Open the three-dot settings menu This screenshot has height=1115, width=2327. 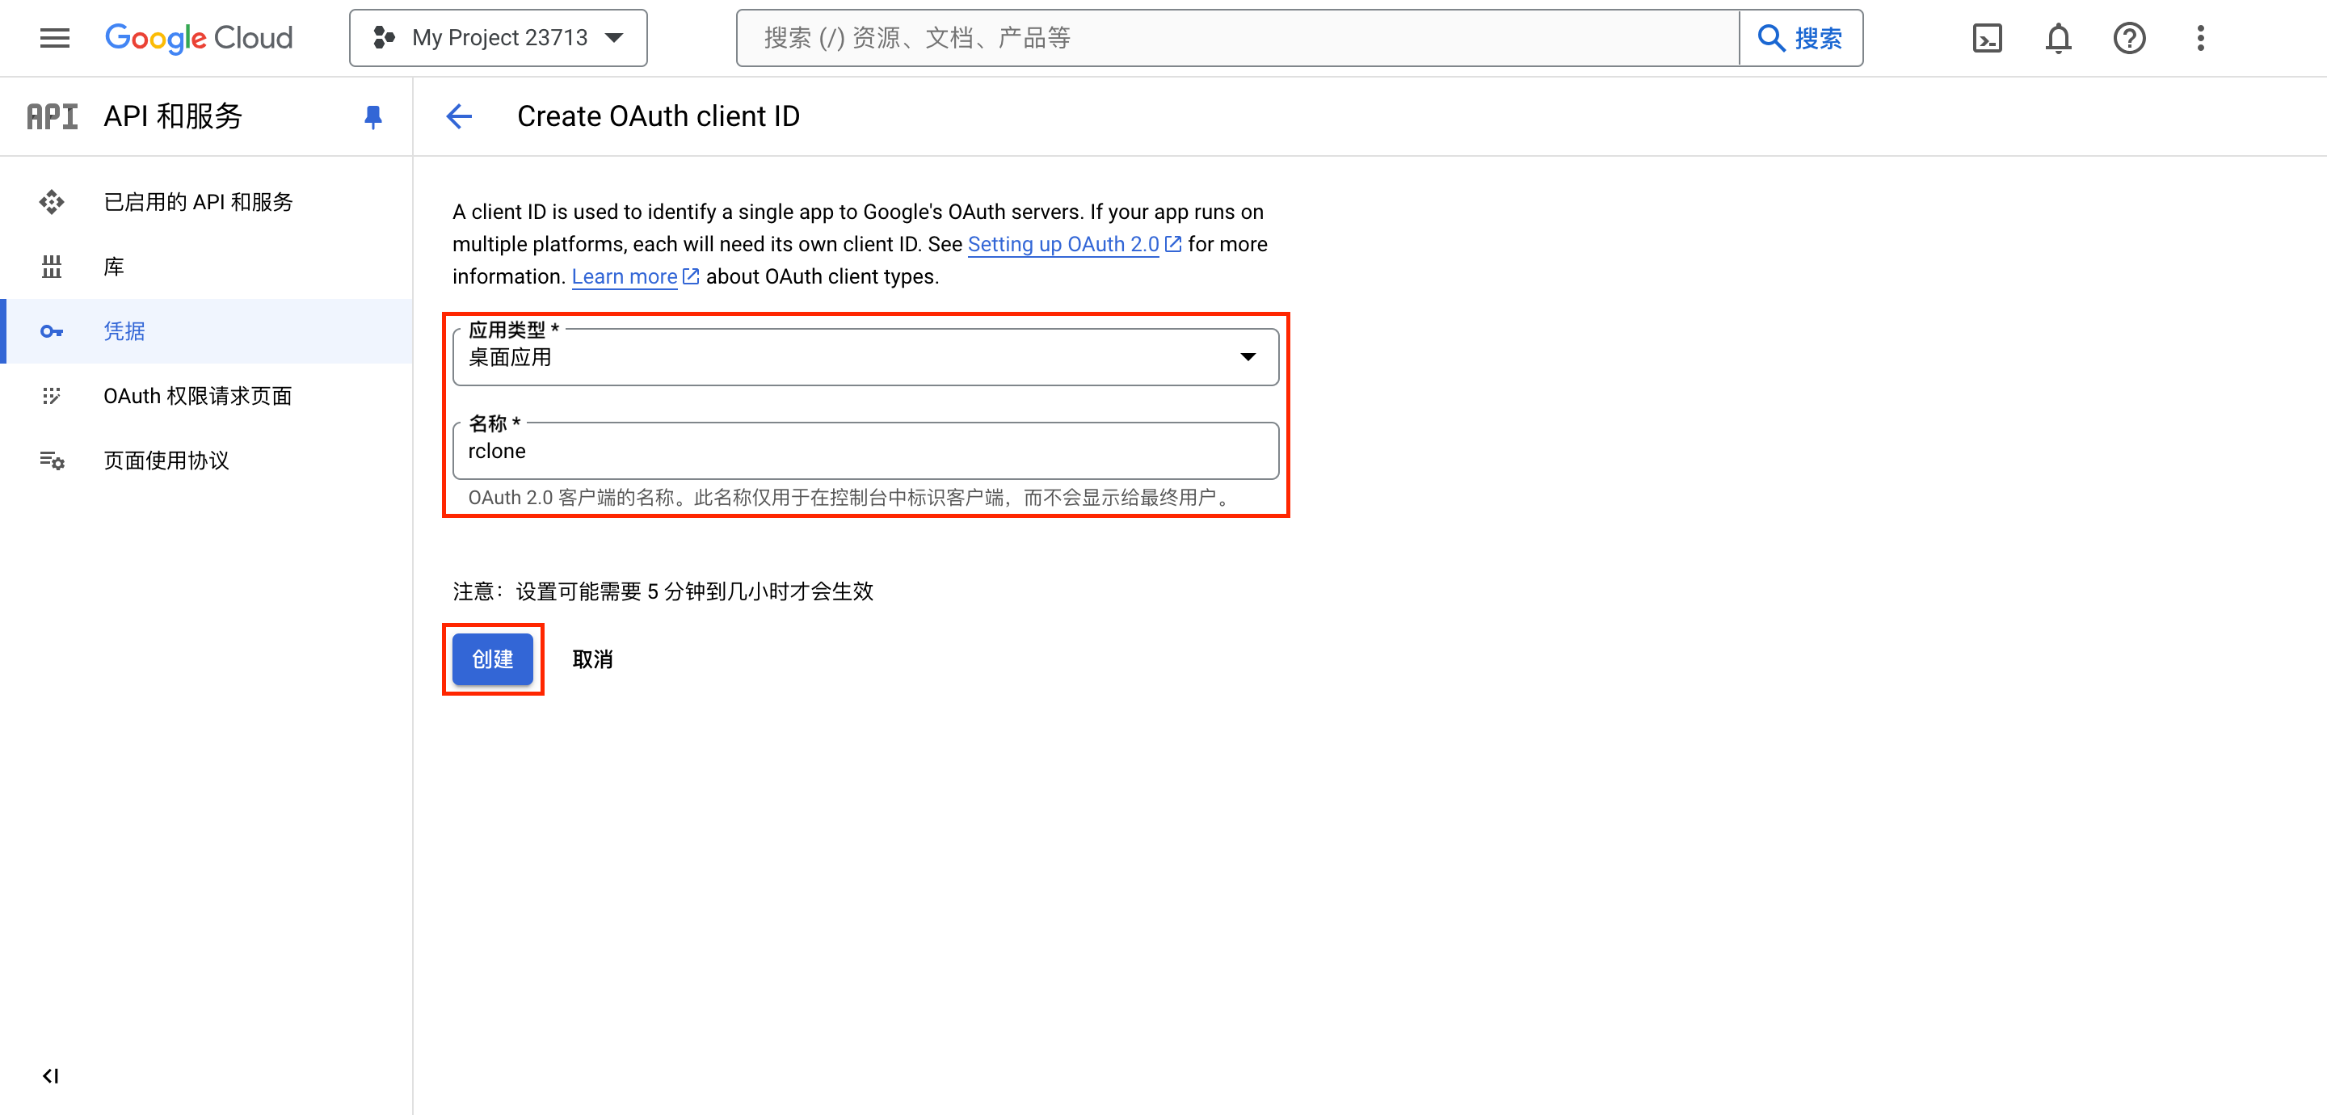(2200, 38)
